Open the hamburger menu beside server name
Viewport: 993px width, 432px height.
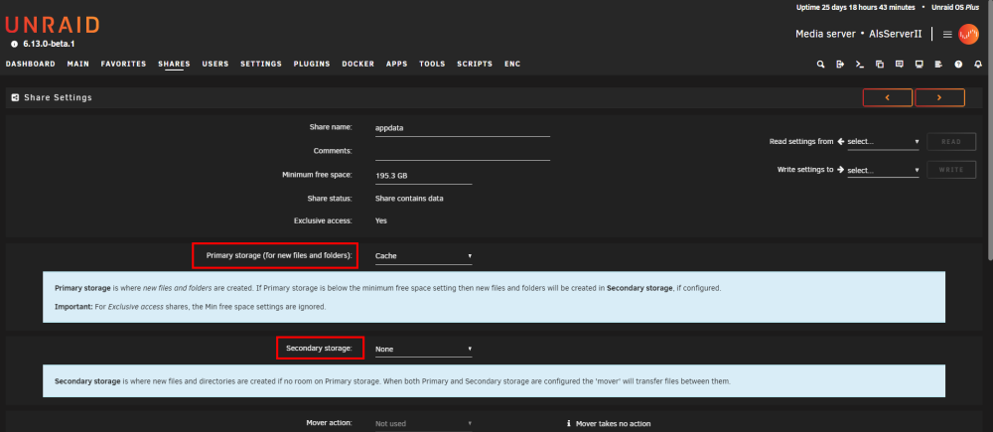947,34
